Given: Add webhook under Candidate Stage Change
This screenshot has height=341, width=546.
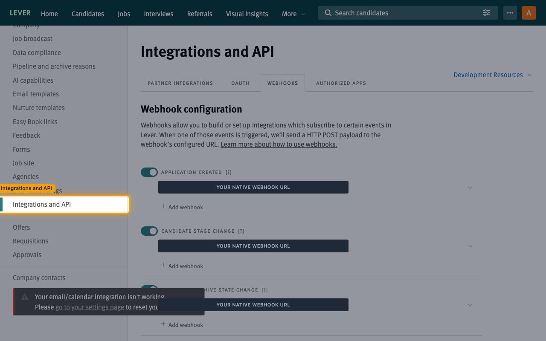Looking at the screenshot, I should click(x=182, y=266).
